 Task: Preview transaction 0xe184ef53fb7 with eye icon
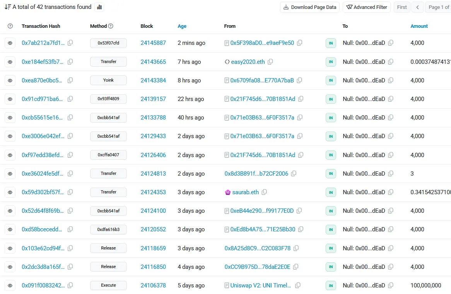10,62
